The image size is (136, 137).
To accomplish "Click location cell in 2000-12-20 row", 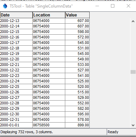I will 49,59.
